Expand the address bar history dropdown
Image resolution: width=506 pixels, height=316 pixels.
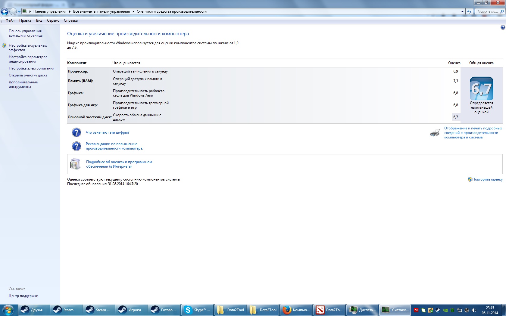pyautogui.click(x=462, y=12)
